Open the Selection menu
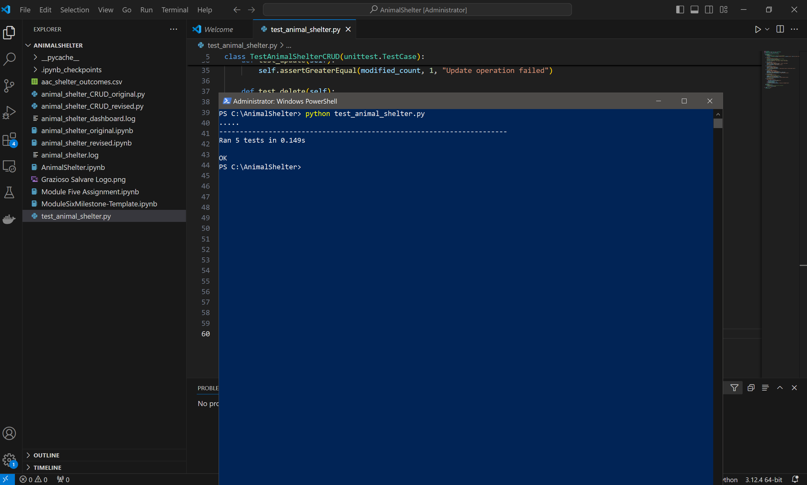 75,10
